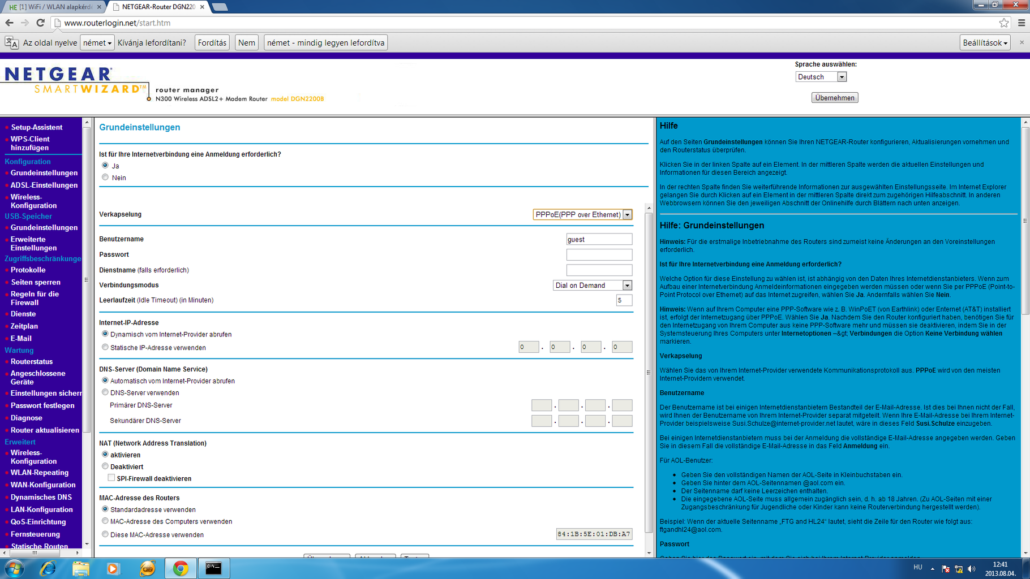Open QoS-Einrichtung link in sidebar
This screenshot has height=579, width=1030.
click(38, 522)
